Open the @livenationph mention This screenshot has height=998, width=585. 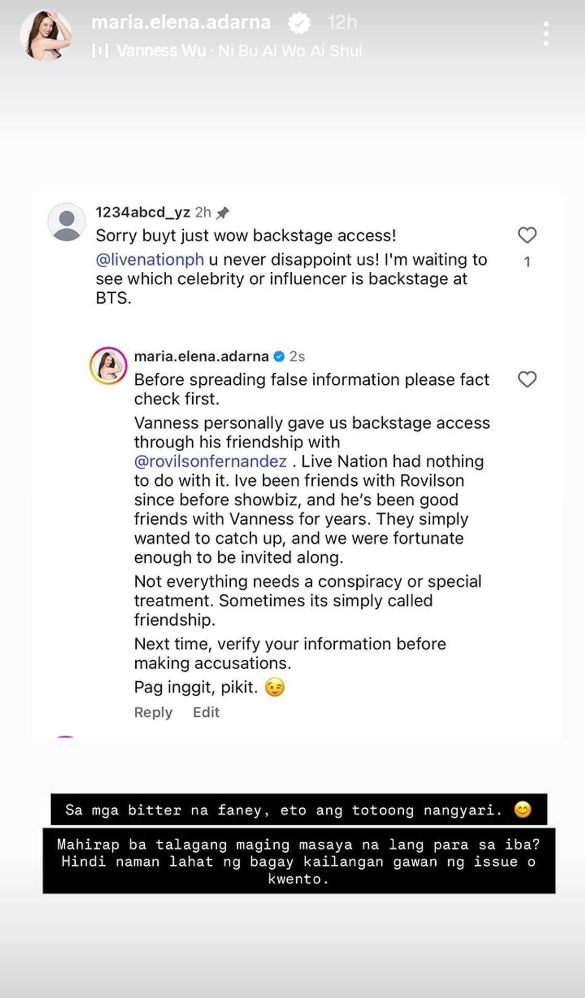[150, 259]
